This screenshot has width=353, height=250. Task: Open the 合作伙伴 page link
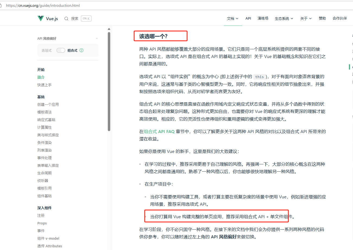(339, 18)
